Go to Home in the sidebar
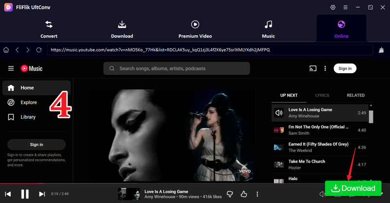 (37, 88)
